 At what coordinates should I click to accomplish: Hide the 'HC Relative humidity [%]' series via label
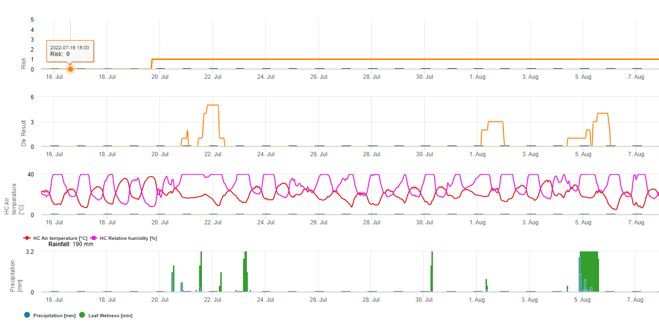point(128,238)
